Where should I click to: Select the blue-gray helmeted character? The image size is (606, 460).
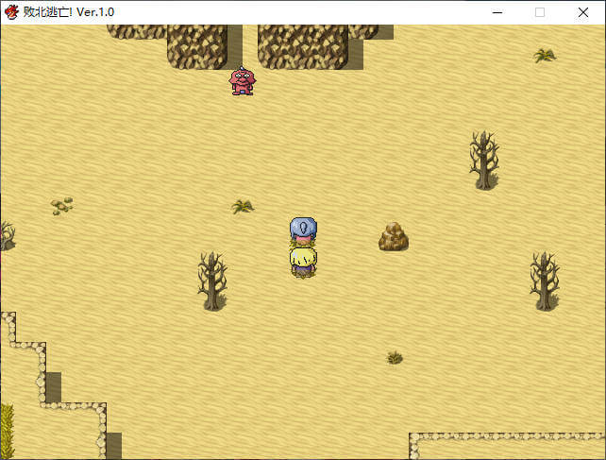303,230
